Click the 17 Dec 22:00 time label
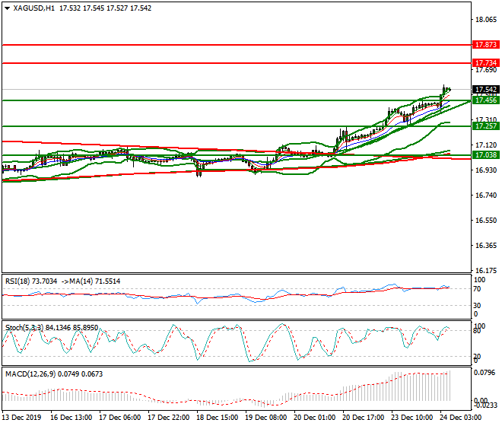502x426 pixels. coord(168,418)
